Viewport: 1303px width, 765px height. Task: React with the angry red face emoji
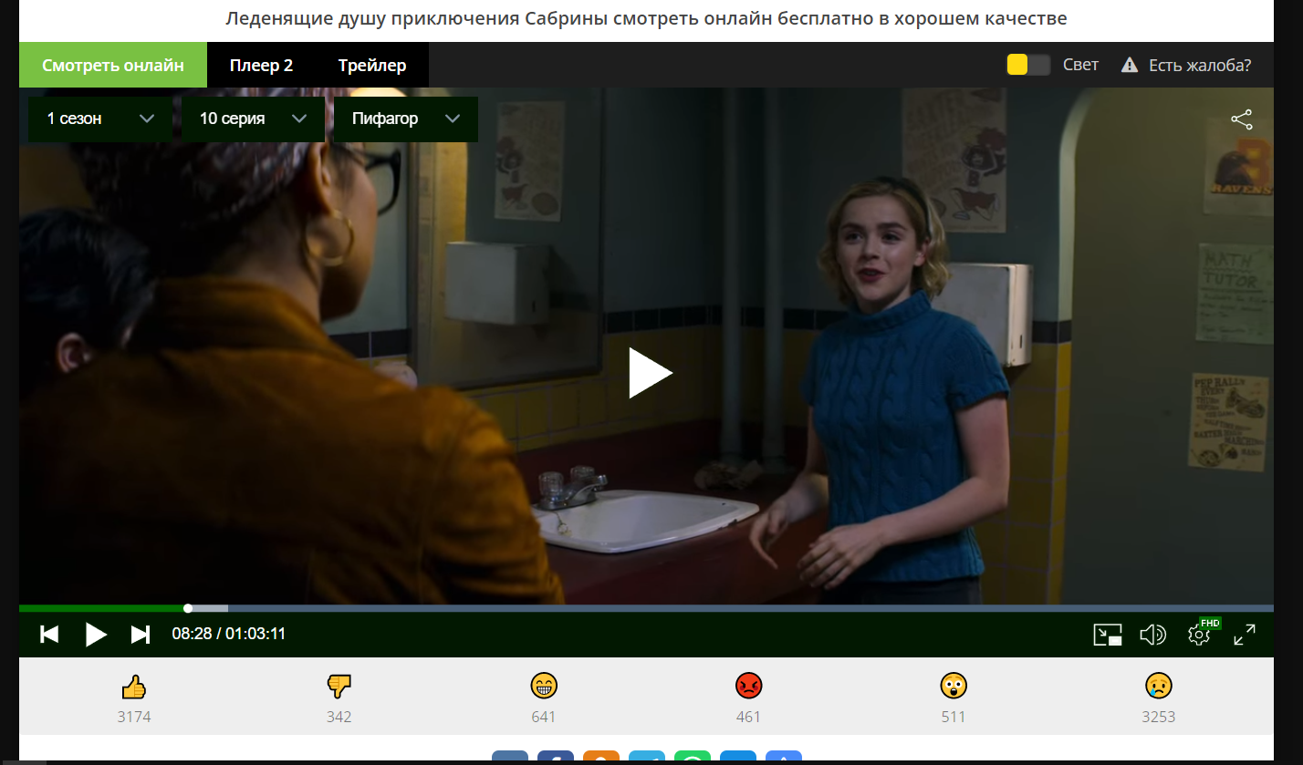click(x=748, y=686)
